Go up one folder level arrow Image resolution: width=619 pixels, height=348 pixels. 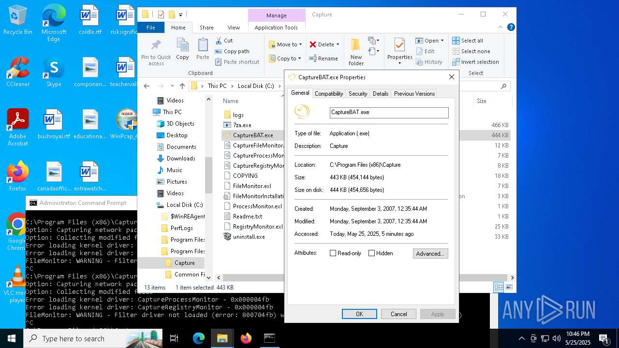tap(182, 86)
